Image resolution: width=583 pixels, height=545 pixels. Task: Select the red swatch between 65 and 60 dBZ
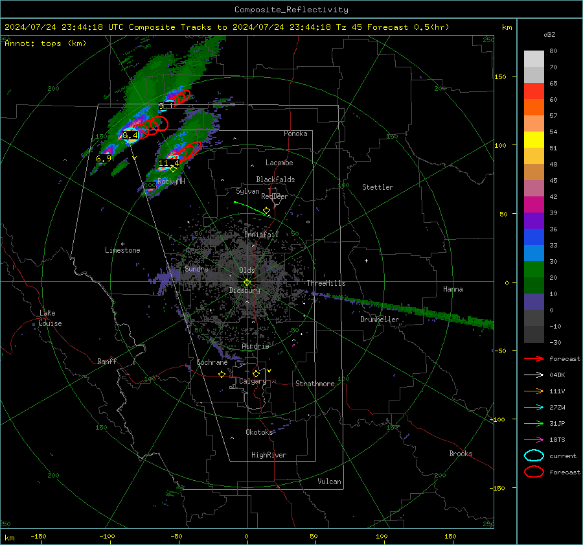point(534,91)
